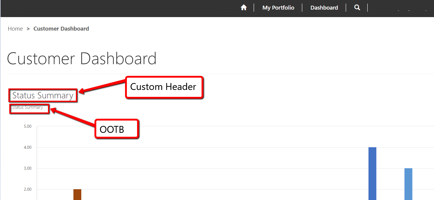Click the Customer Dashboard page title
Image resolution: width=434 pixels, height=200 pixels.
[x=82, y=58]
